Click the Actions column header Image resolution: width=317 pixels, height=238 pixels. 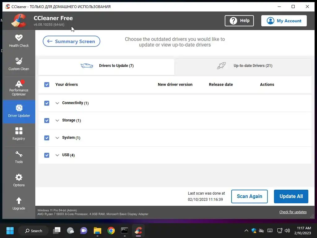point(267,84)
